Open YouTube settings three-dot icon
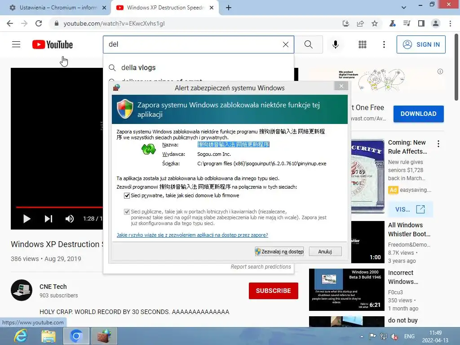The height and width of the screenshot is (345, 460). pyautogui.click(x=384, y=44)
